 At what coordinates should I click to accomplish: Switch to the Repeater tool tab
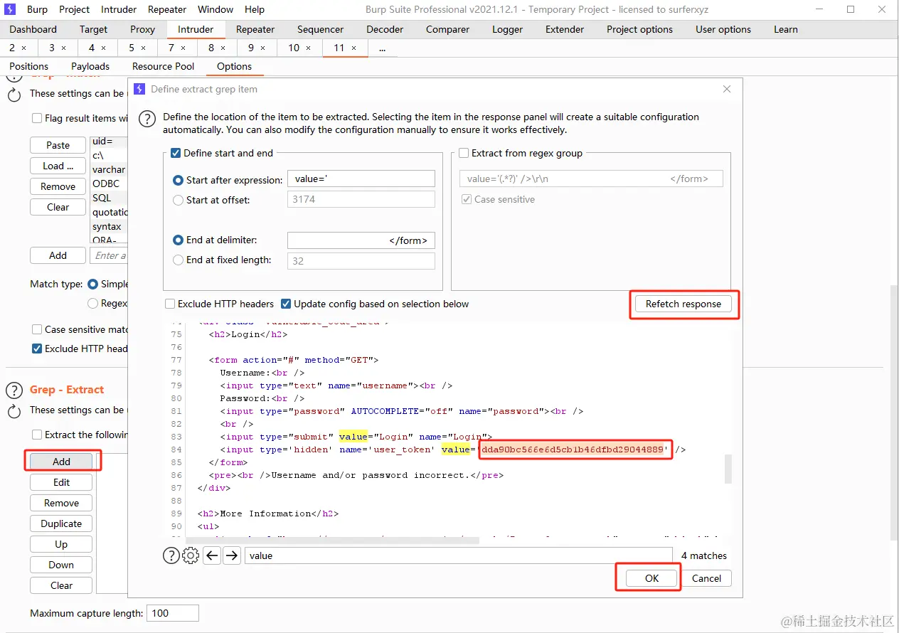255,29
